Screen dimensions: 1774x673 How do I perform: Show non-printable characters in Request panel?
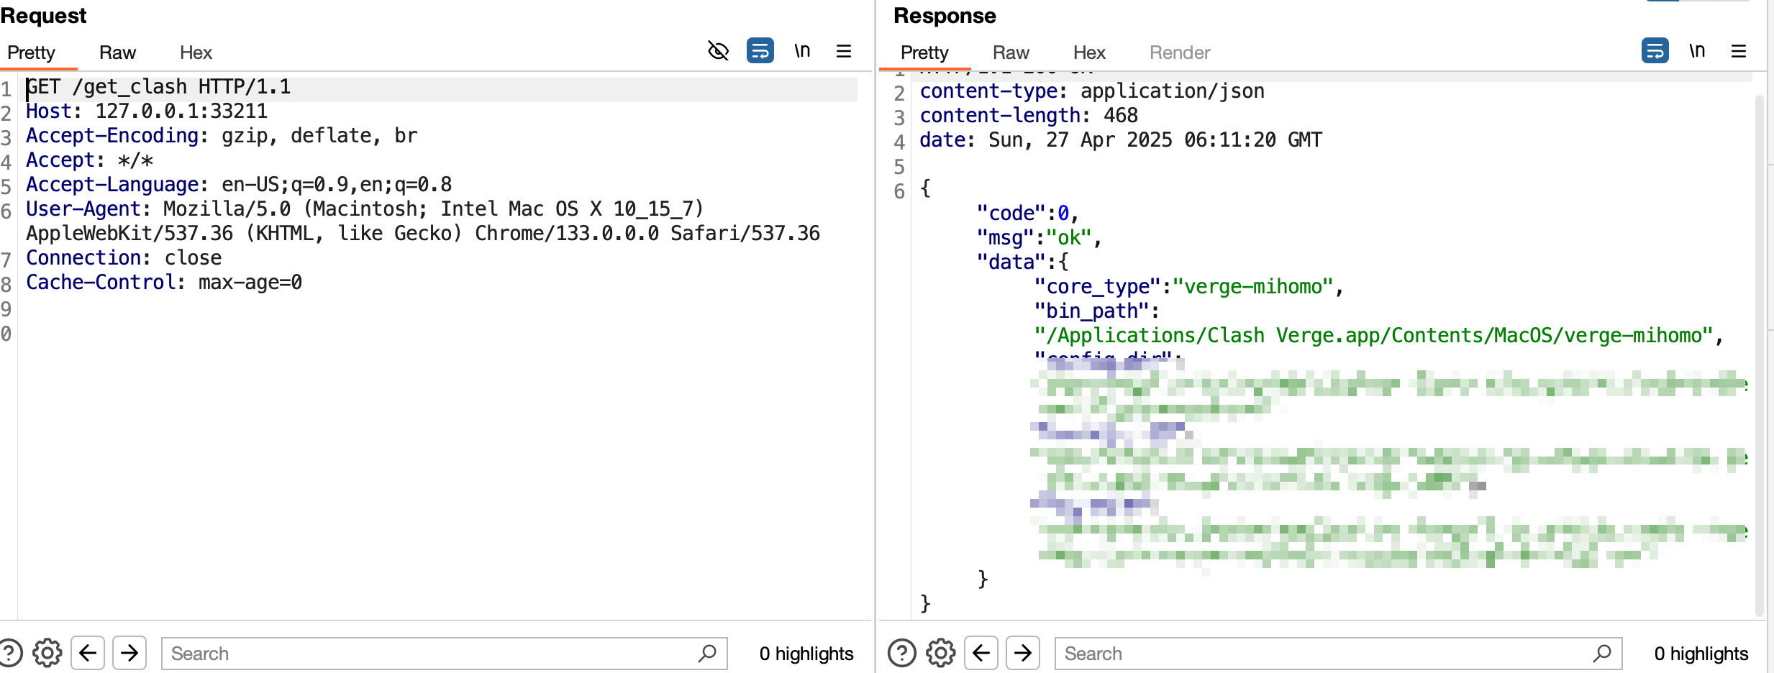pyautogui.click(x=802, y=51)
